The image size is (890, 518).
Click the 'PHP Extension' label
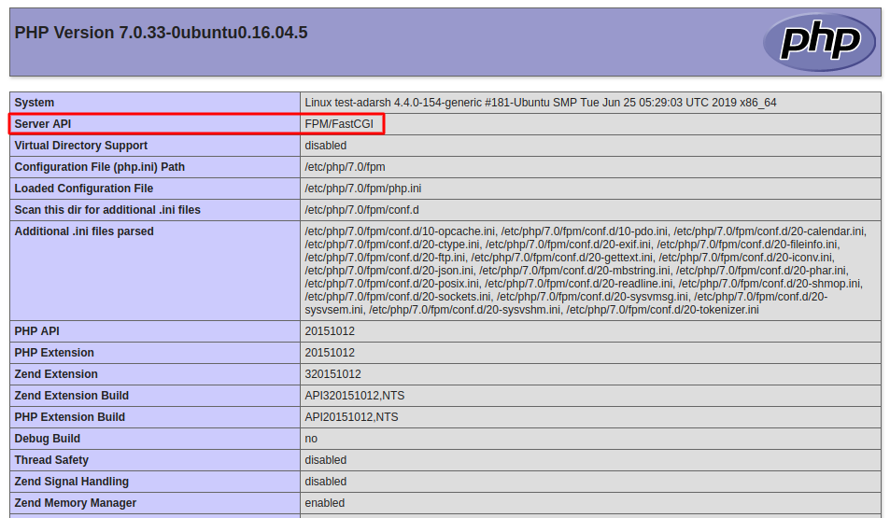point(54,354)
